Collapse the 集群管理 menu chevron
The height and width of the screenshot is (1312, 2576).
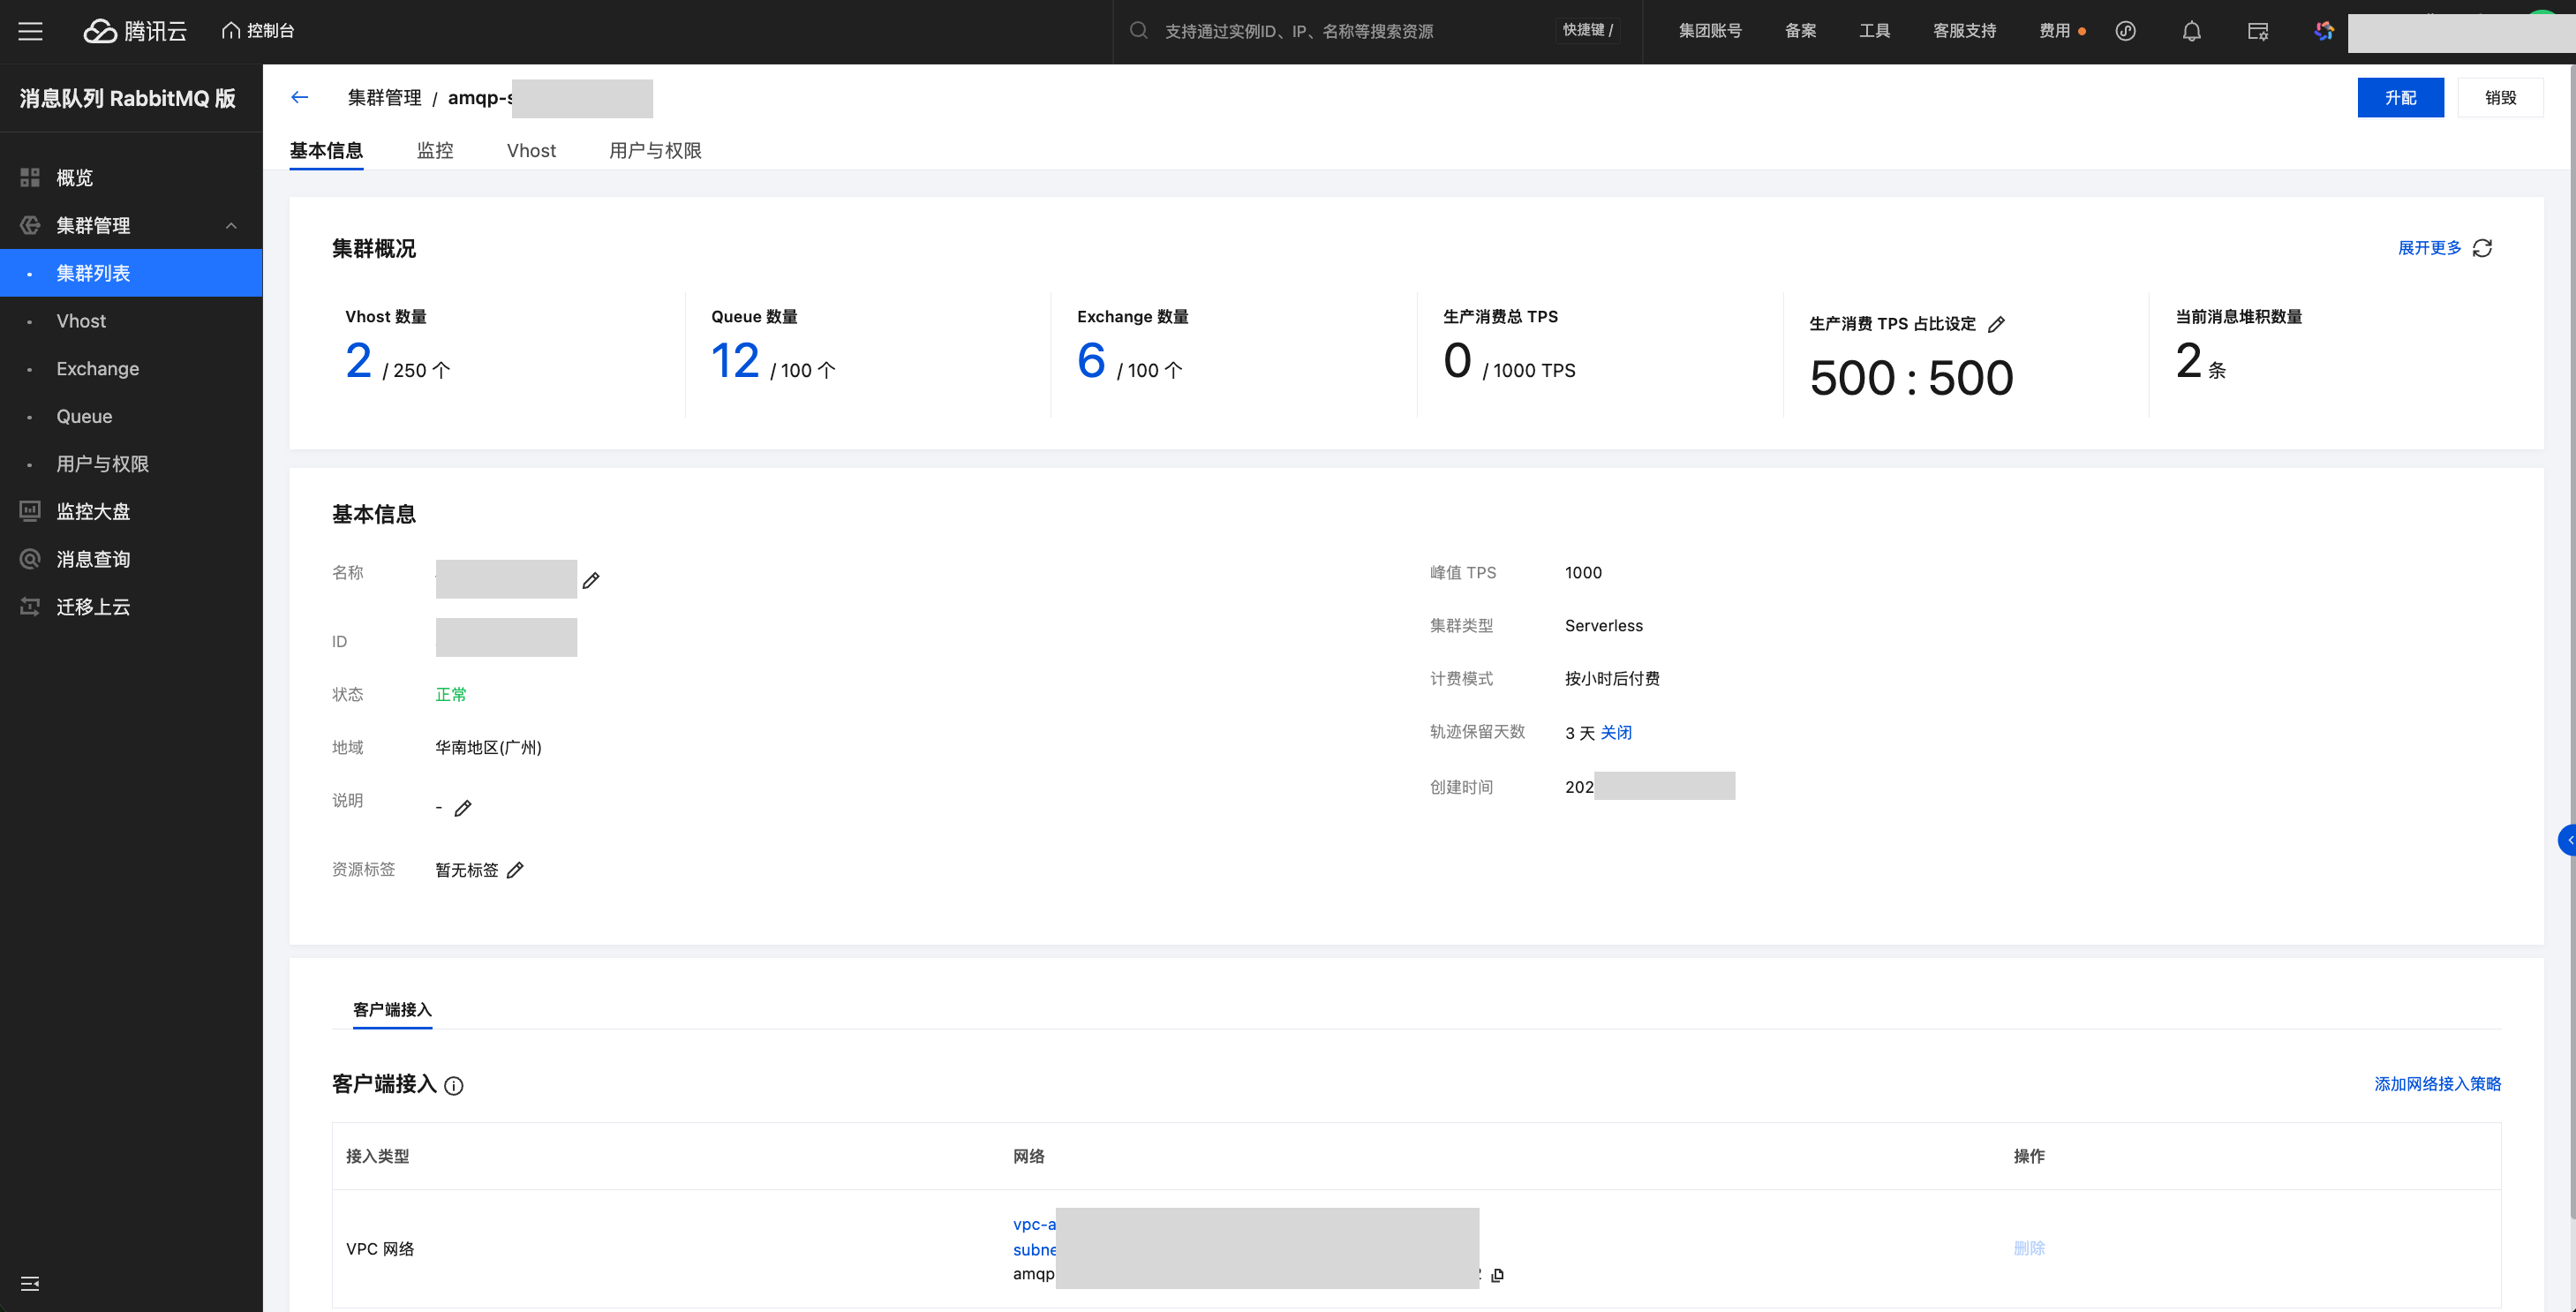(233, 225)
